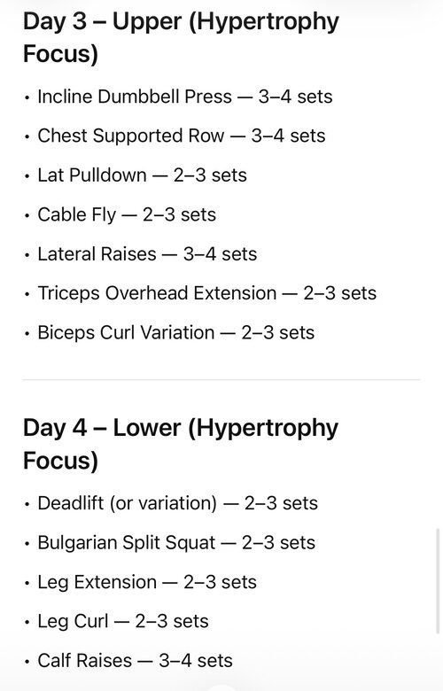Click the Day 4 Lower Hypertrophy heading
Image resolution: width=443 pixels, height=691 pixels.
tap(181, 444)
